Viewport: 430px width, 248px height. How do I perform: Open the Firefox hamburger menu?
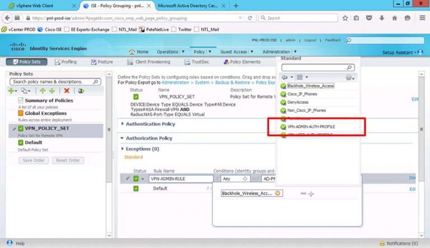point(422,18)
